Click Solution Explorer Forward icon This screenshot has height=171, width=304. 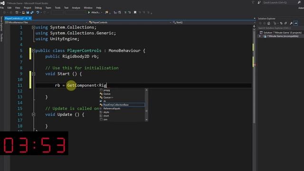point(265,23)
